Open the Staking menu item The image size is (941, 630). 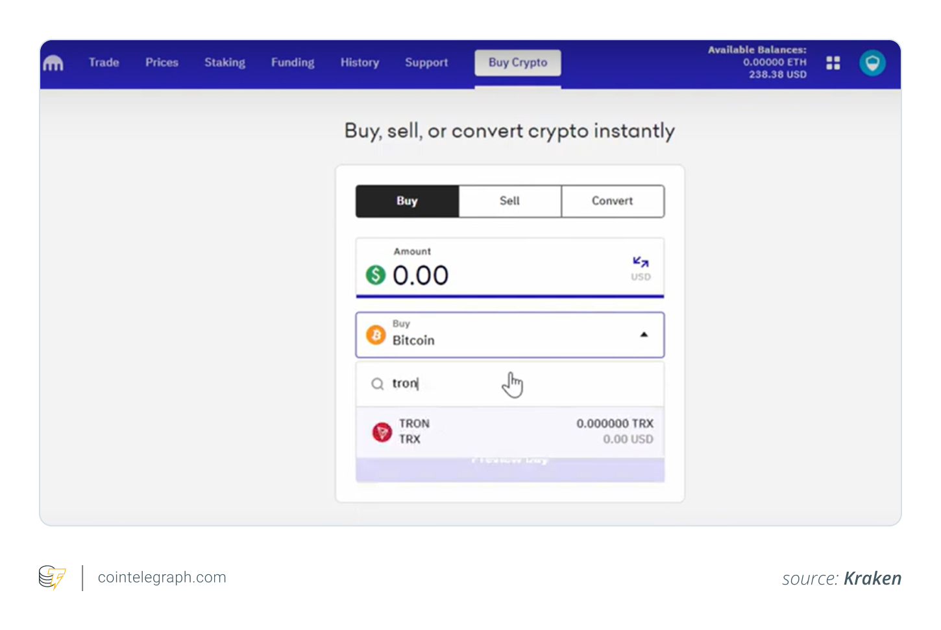pos(225,63)
